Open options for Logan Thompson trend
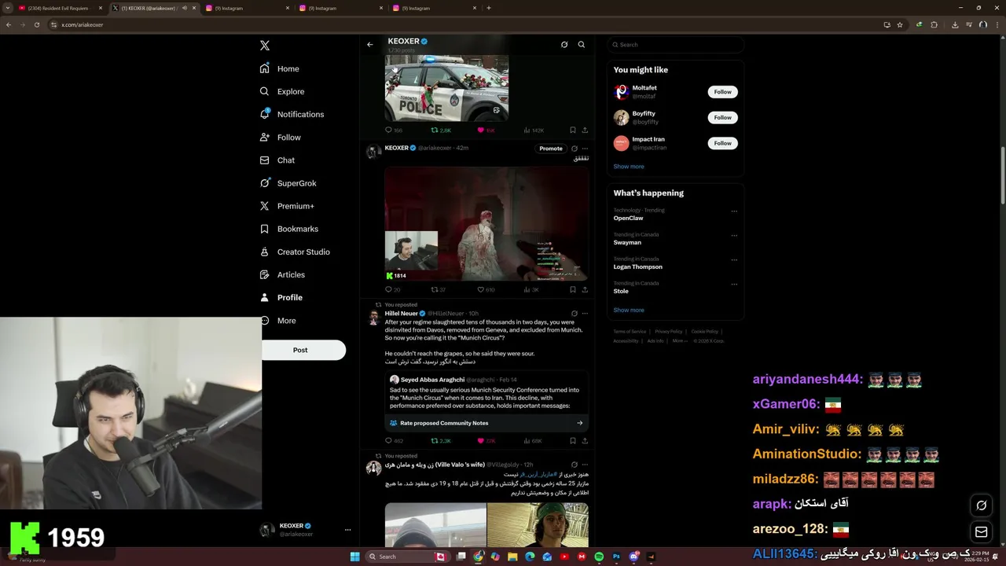The height and width of the screenshot is (566, 1006). 734,259
